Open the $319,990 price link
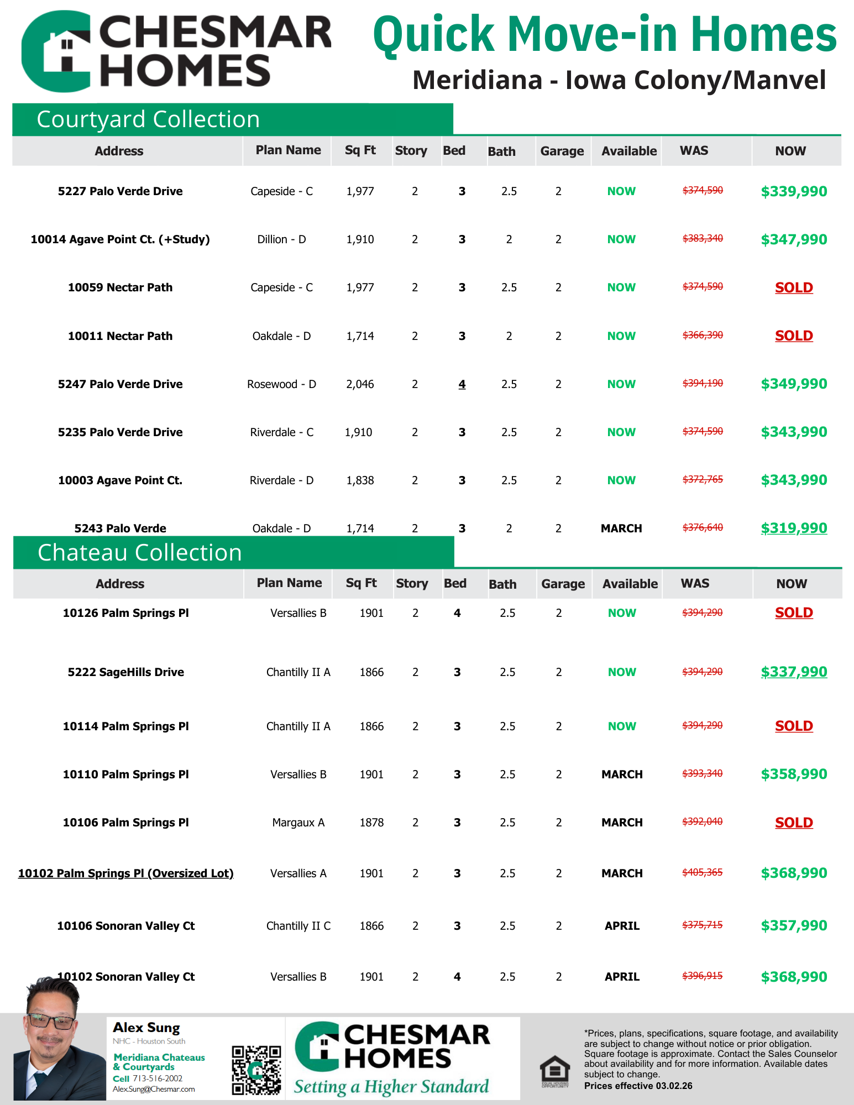The width and height of the screenshot is (854, 1105). [x=794, y=528]
